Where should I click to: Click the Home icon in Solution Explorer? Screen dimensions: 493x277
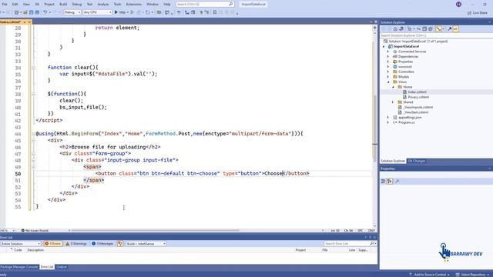click(395, 29)
